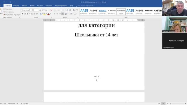Screen dimensions: 187x105
Task: Toggle paragraph marks (¶) display
Action: 77,10
